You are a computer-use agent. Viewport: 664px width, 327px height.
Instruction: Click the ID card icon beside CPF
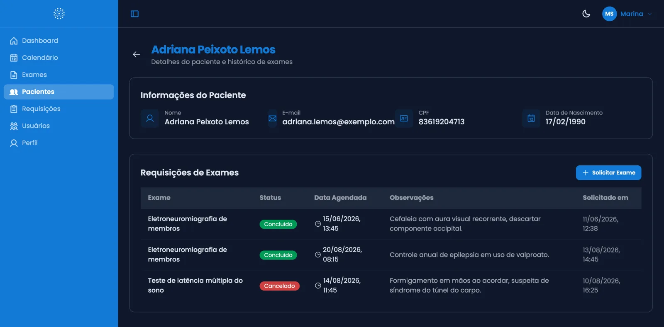coord(404,118)
